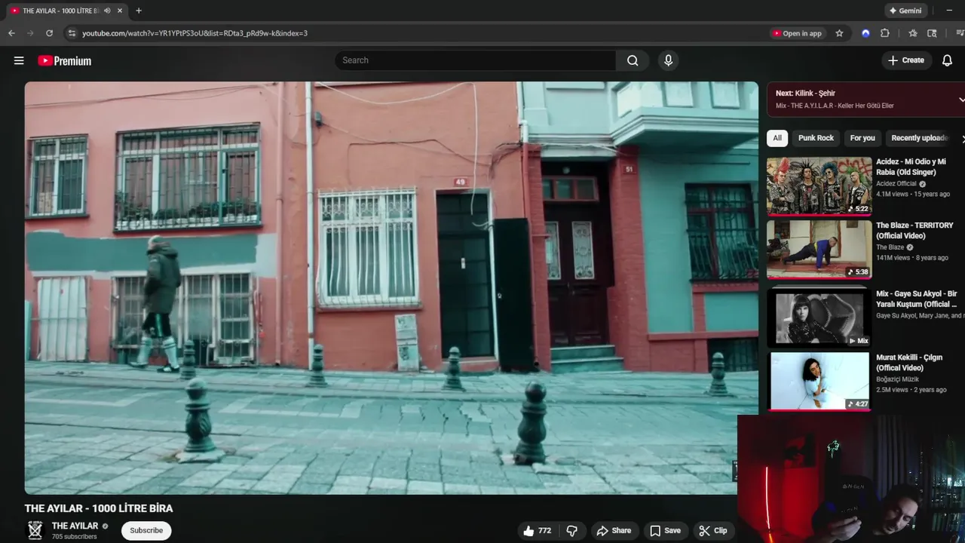Click the address bar URL
Image resolution: width=965 pixels, height=543 pixels.
click(195, 33)
